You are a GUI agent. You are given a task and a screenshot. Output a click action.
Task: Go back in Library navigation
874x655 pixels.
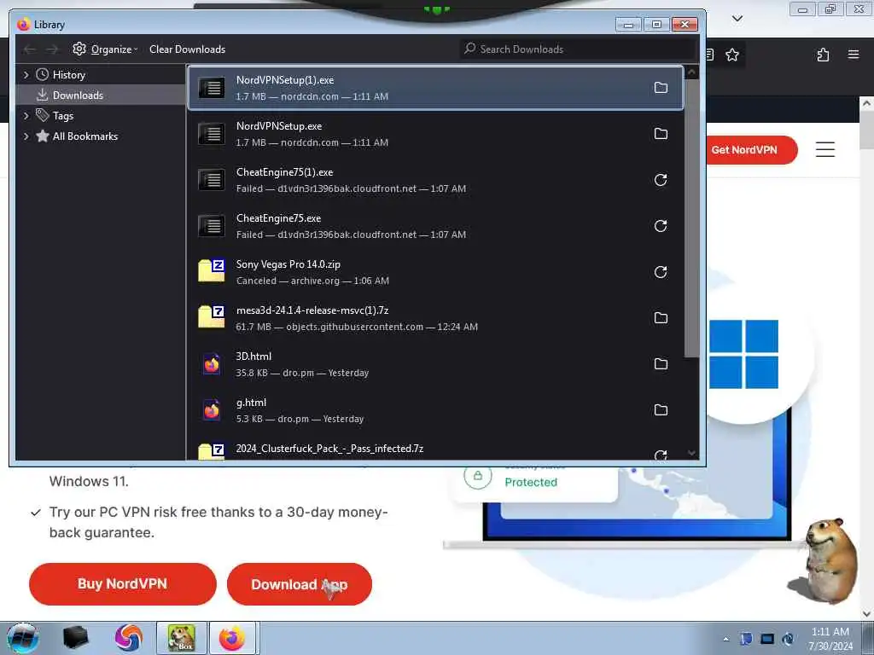pos(30,49)
